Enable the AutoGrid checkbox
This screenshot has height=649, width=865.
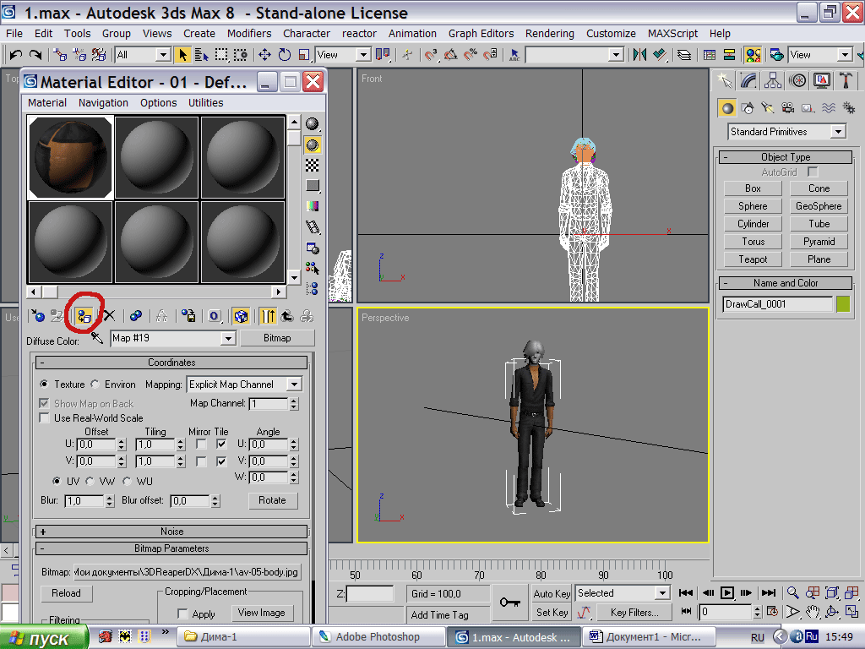[x=813, y=172]
